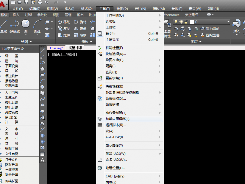Open the 编辑(E) menu
245x184 pixels.
[x=35, y=9]
